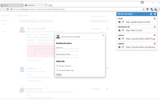The height and width of the screenshot is (100, 160).
Task: Open About in Chrome sidebar
Action: 3,31
